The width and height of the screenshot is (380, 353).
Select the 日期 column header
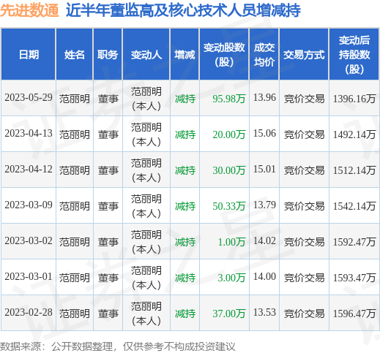pos(29,55)
